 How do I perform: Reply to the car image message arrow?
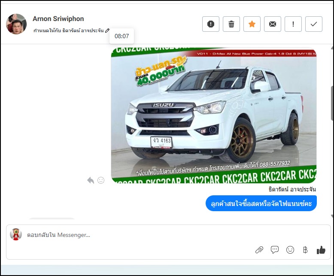point(91,180)
